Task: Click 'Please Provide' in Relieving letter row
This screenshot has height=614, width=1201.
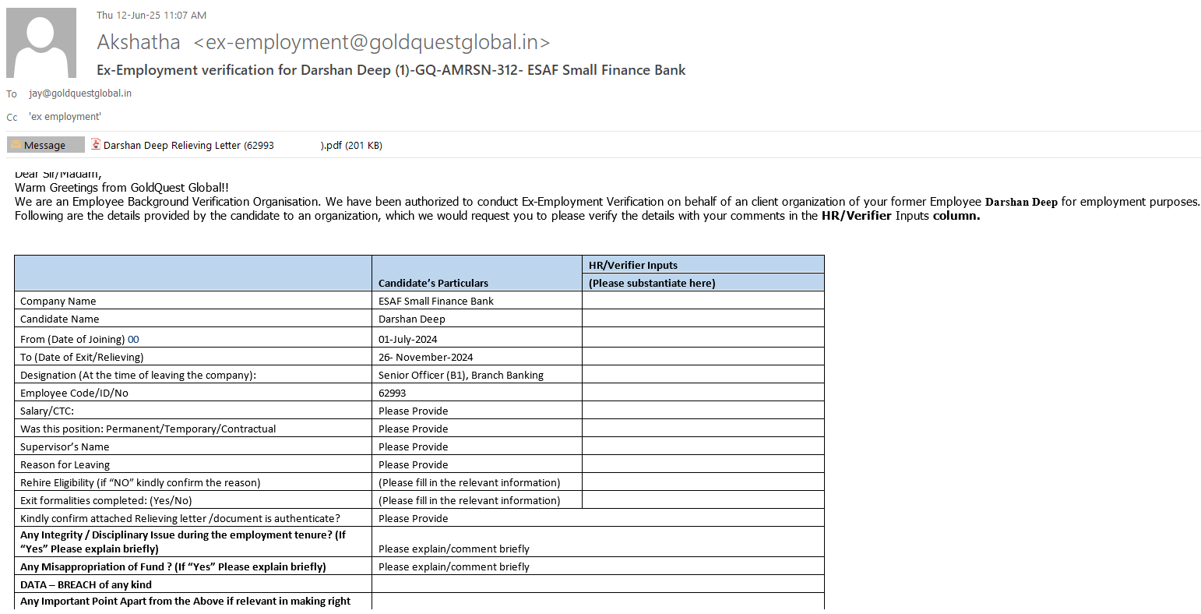Action: 414,518
